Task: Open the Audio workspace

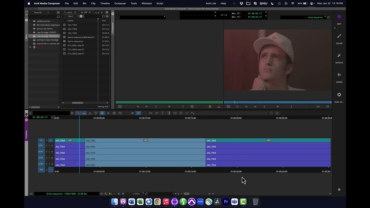Action: [339, 77]
